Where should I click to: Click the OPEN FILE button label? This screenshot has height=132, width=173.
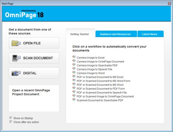[x=32, y=43]
